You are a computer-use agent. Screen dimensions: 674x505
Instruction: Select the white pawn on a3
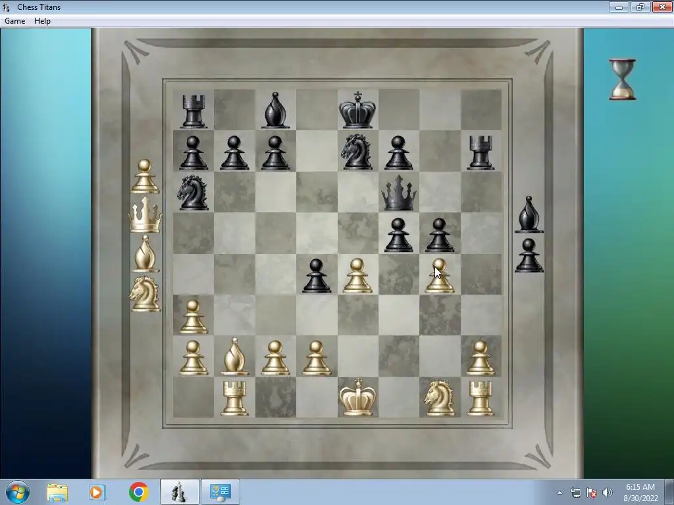click(x=193, y=317)
